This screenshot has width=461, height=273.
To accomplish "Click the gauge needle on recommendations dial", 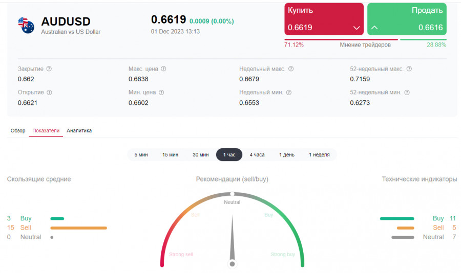I will click(x=232, y=240).
